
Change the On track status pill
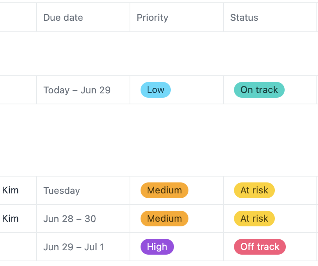[x=259, y=90]
